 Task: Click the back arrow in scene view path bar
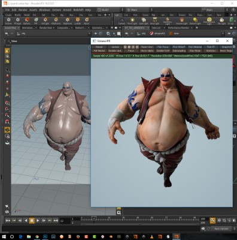pos(7,34)
